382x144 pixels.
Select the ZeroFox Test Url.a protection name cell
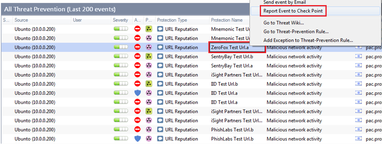click(x=237, y=48)
